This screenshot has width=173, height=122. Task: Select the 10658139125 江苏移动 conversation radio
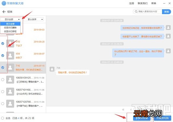[3, 80]
